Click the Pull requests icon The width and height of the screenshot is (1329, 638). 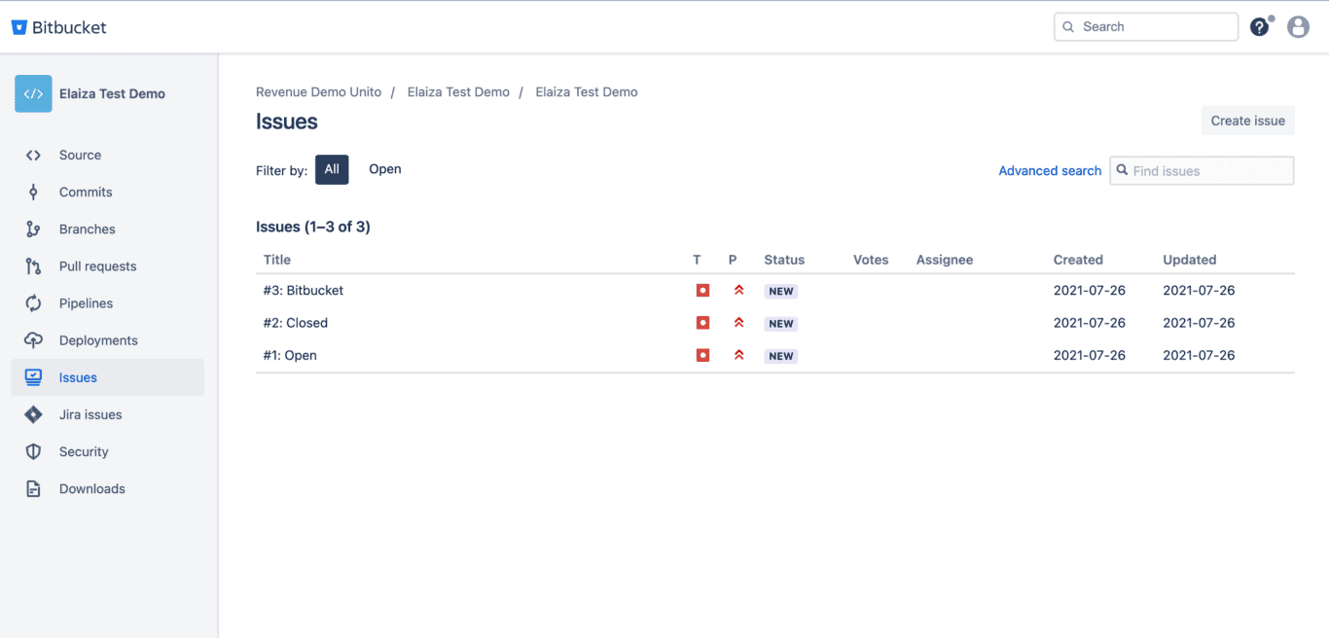pos(33,266)
